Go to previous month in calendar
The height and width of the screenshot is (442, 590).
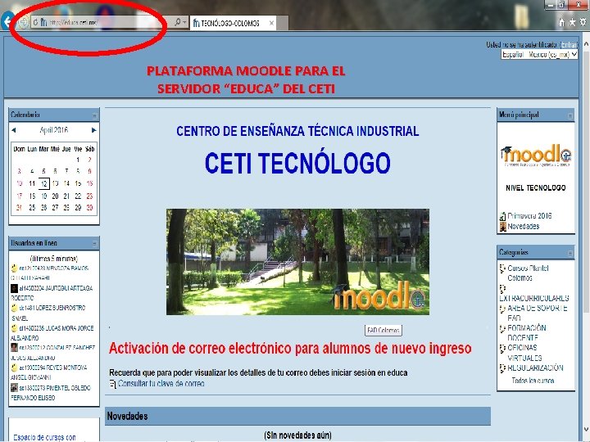click(14, 130)
